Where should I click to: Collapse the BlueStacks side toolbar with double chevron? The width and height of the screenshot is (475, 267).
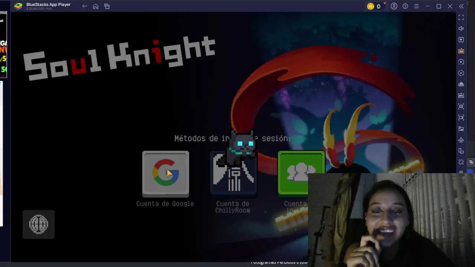[x=461, y=6]
